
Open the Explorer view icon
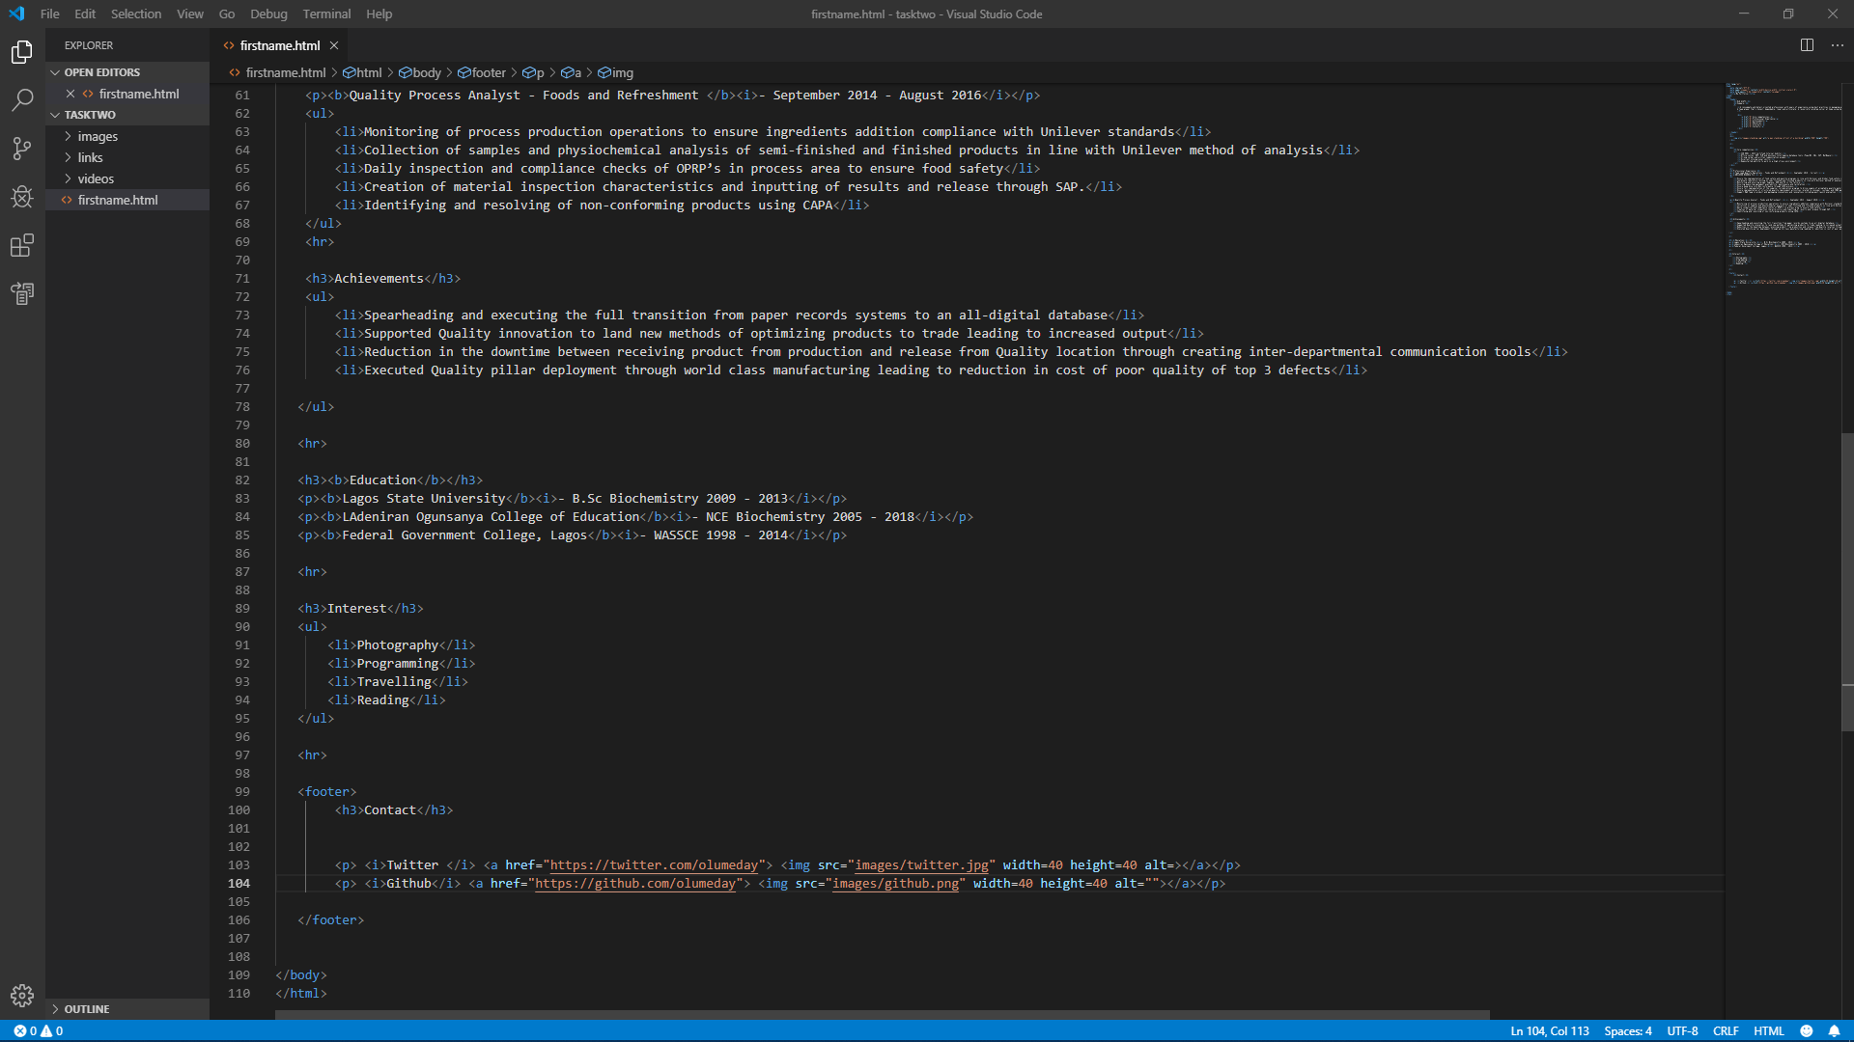pyautogui.click(x=22, y=52)
